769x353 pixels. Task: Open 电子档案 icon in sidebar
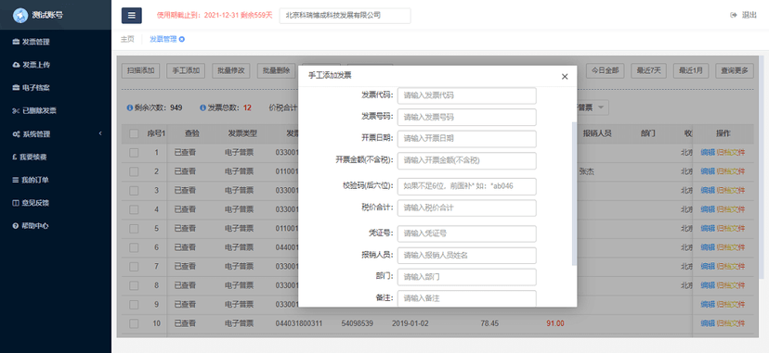coord(16,88)
